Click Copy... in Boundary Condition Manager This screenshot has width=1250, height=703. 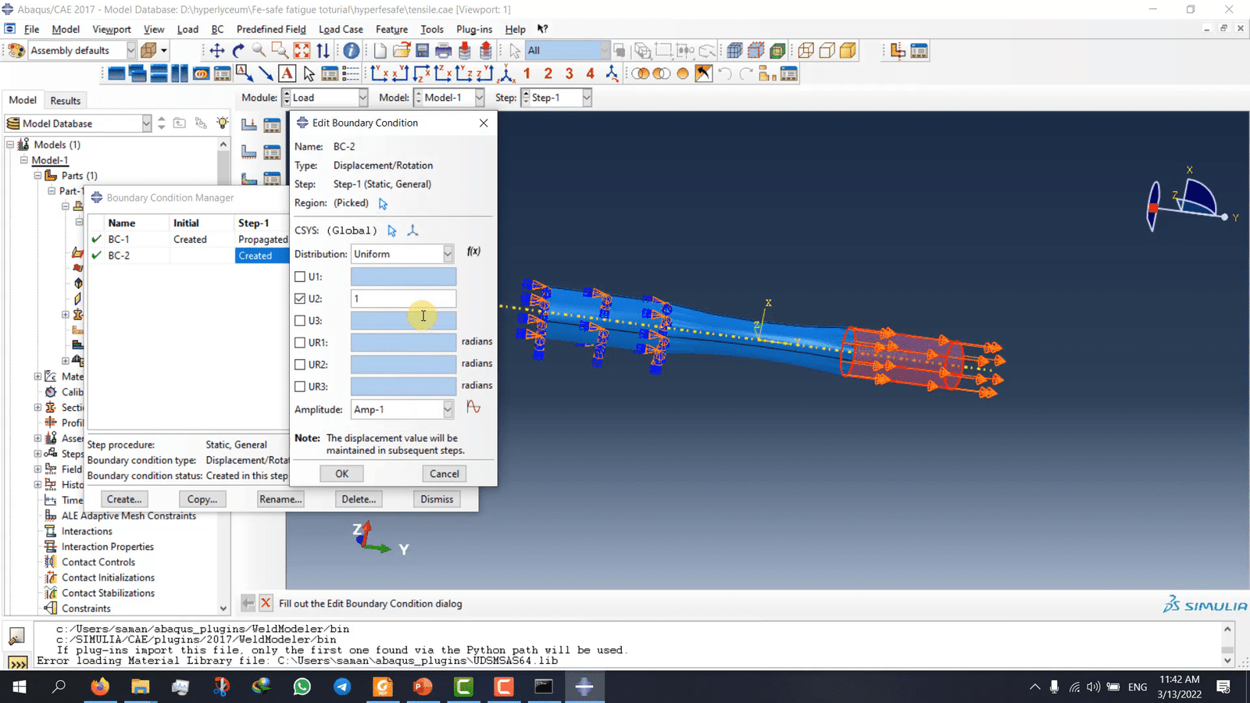pyautogui.click(x=202, y=499)
